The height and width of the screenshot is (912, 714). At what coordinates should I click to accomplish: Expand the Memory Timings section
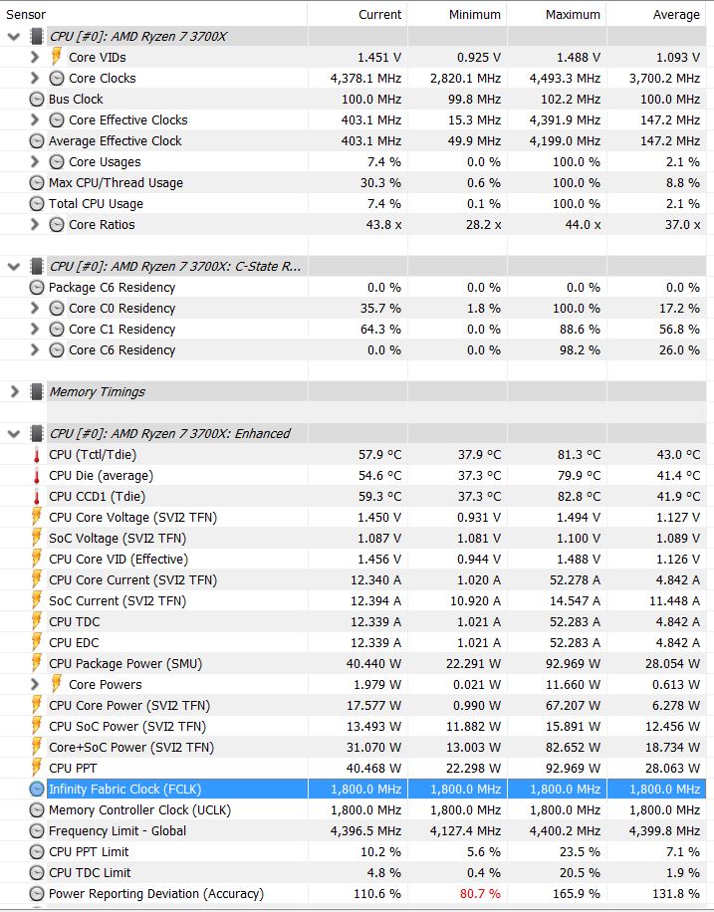(14, 392)
